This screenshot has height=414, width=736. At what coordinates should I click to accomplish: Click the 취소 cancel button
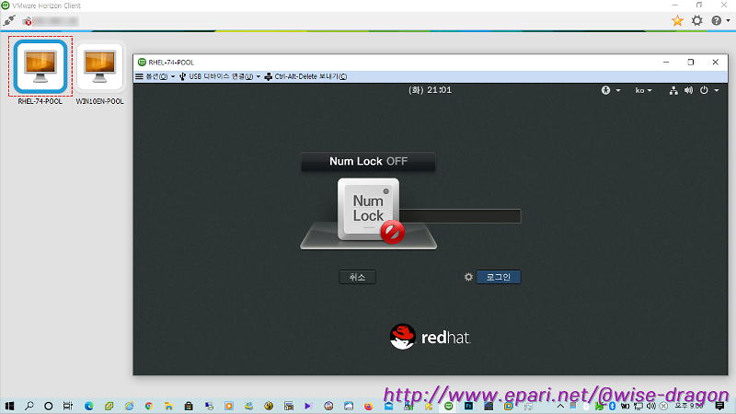click(x=357, y=277)
